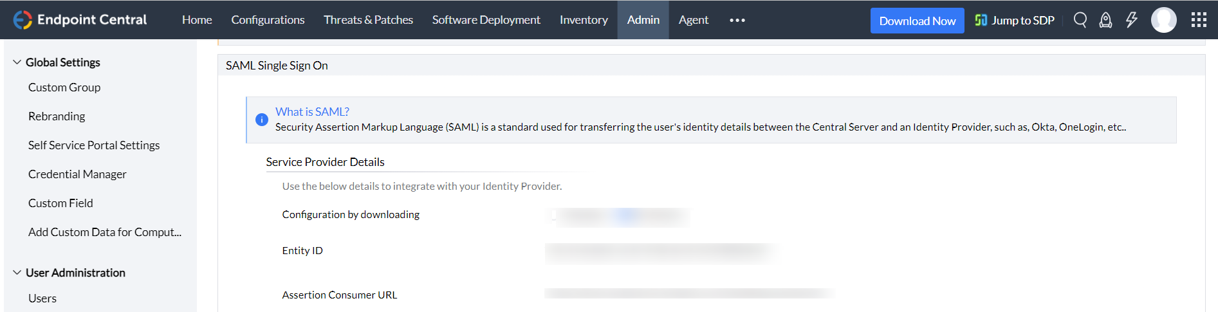This screenshot has width=1218, height=312.
Task: Go to the Inventory tab
Action: (x=584, y=20)
